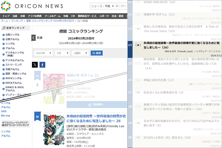
Task: Click the 2024年03月25日付 ranking date text
Action: point(81,38)
